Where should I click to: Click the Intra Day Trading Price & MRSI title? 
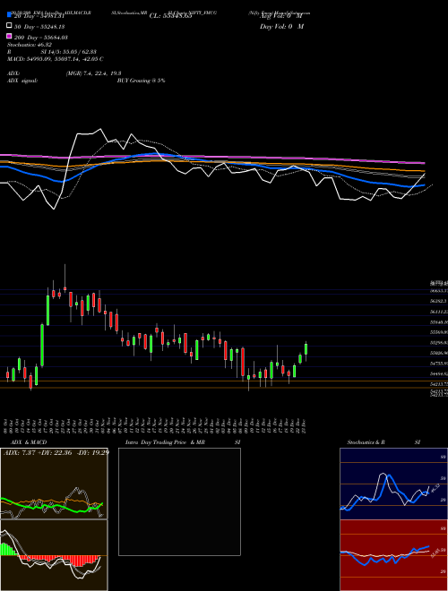click(x=183, y=442)
